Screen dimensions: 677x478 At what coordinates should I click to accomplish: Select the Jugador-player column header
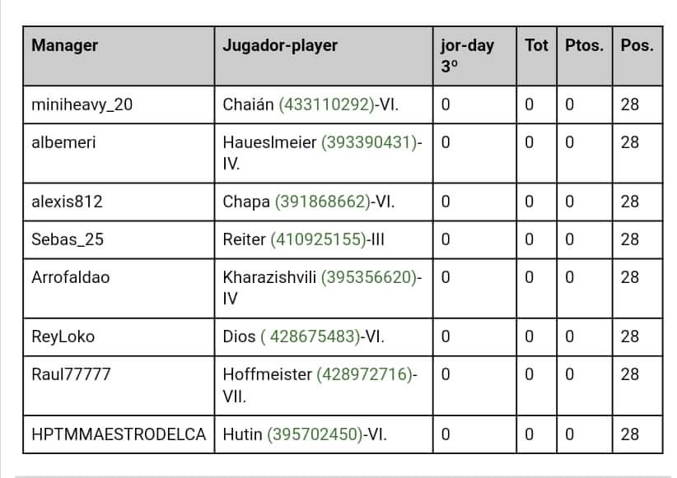point(280,45)
